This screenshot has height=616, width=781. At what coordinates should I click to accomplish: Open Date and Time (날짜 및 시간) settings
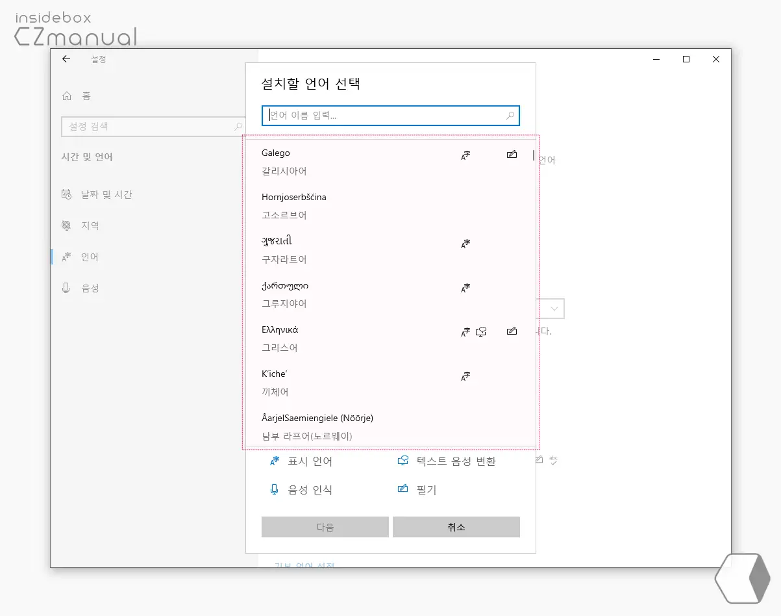coord(106,194)
